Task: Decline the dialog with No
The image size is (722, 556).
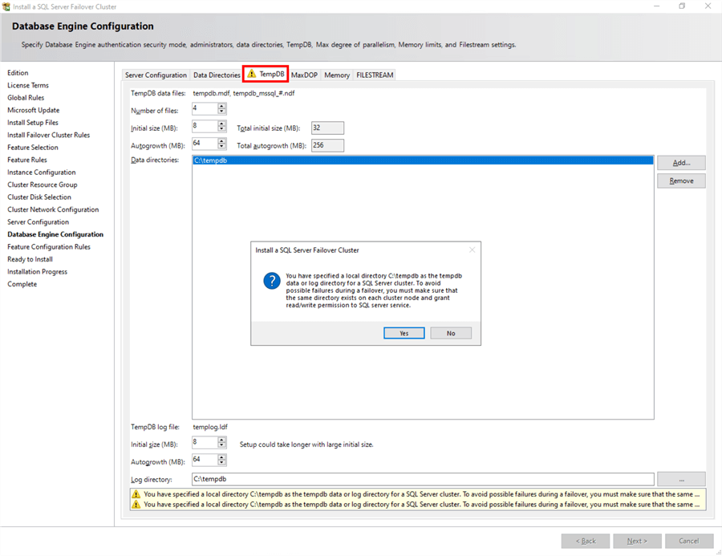Action: coord(451,333)
